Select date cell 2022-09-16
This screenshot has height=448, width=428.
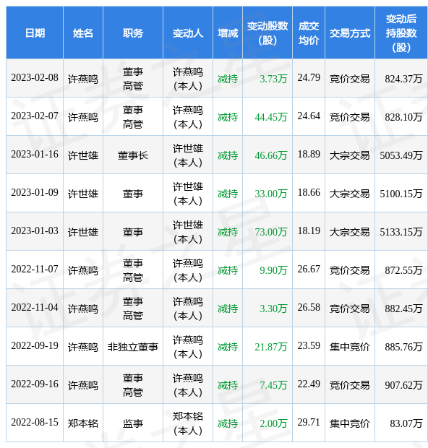pyautogui.click(x=35, y=384)
